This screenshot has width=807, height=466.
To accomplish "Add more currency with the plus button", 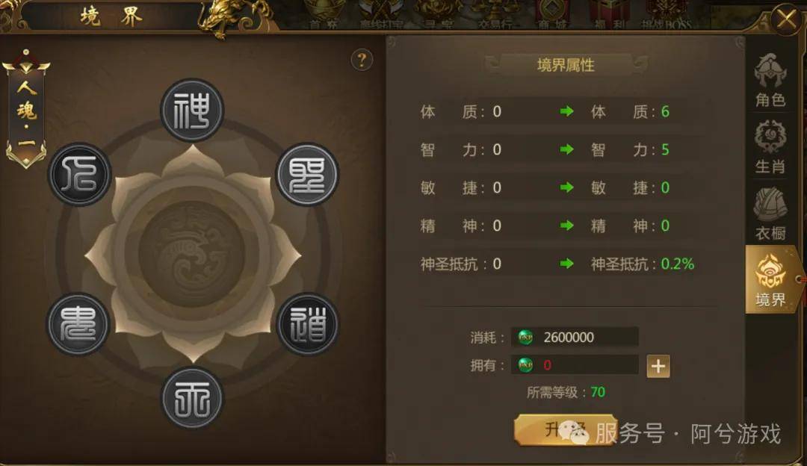I will 658,366.
